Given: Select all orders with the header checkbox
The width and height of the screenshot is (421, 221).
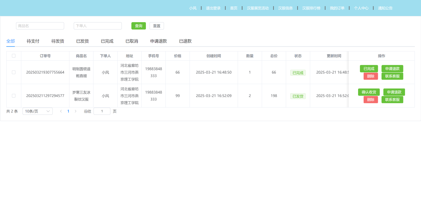Looking at the screenshot, I should [x=14, y=56].
